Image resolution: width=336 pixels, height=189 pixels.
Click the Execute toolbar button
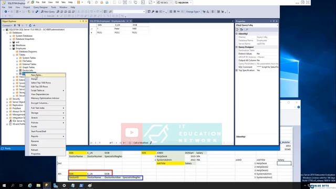(x=50, y=16)
